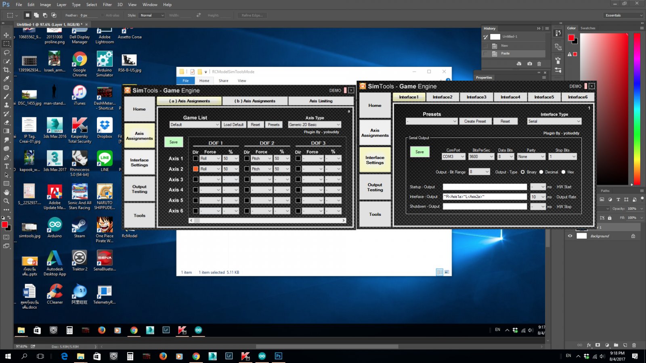646x363 pixels.
Task: Select the Paste state in the History panel
Action: 505,53
